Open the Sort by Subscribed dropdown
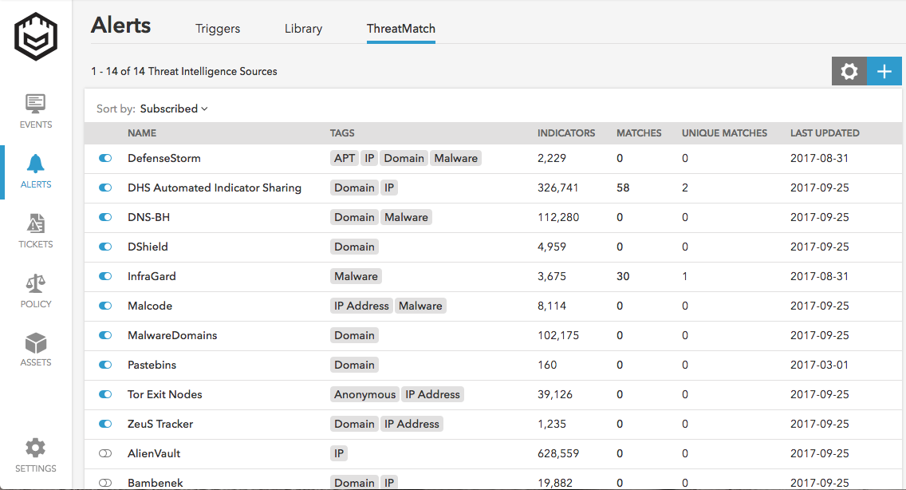 pyautogui.click(x=174, y=109)
